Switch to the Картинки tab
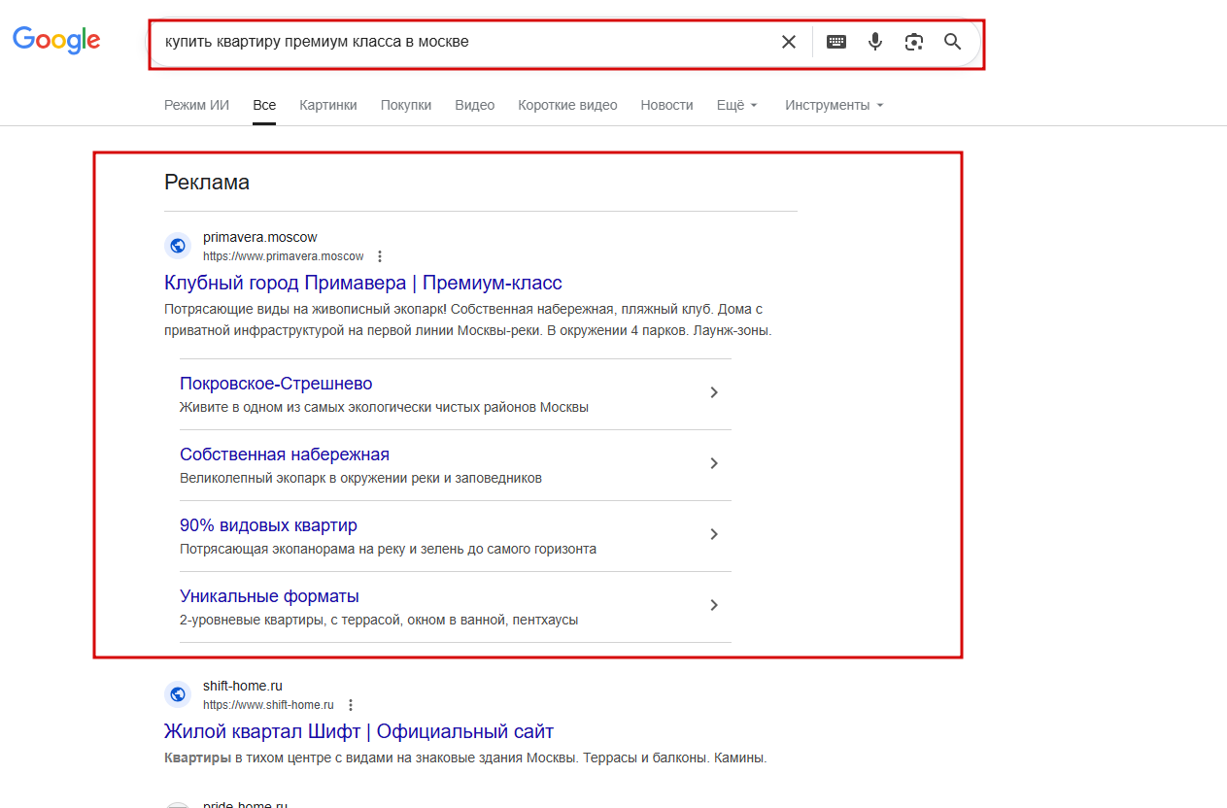Image resolution: width=1227 pixels, height=808 pixels. (x=328, y=105)
